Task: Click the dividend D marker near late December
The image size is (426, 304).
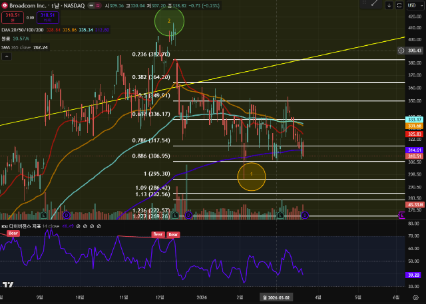Action: coord(188,216)
